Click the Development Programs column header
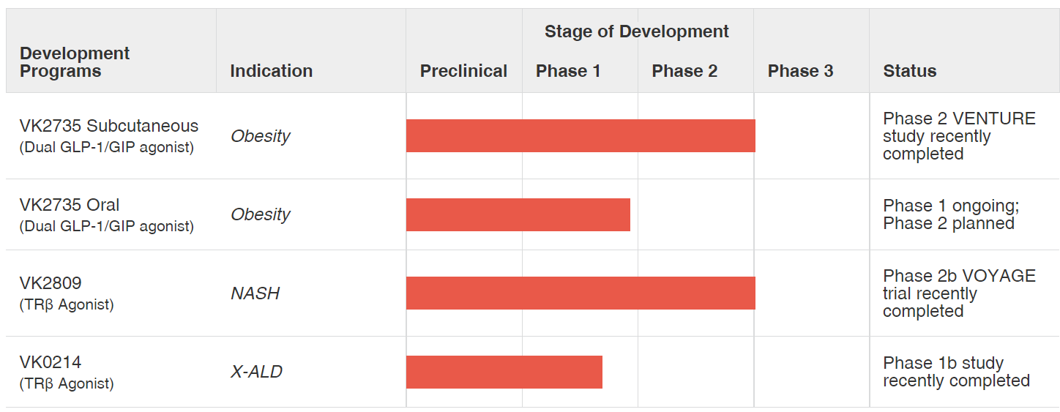The image size is (1060, 412). click(x=75, y=62)
